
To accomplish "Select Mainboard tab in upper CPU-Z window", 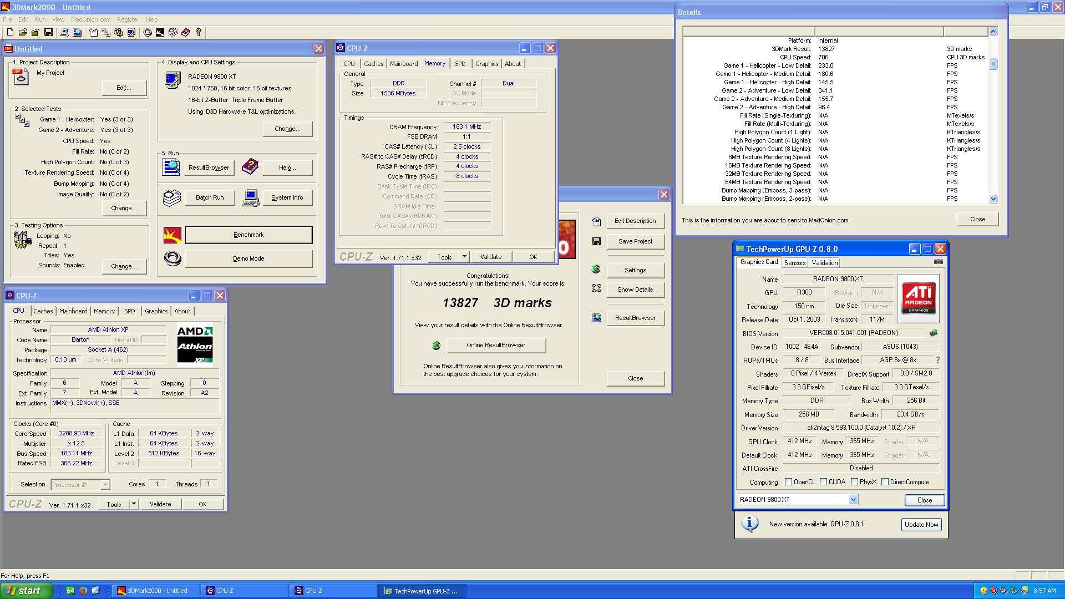I will [404, 64].
